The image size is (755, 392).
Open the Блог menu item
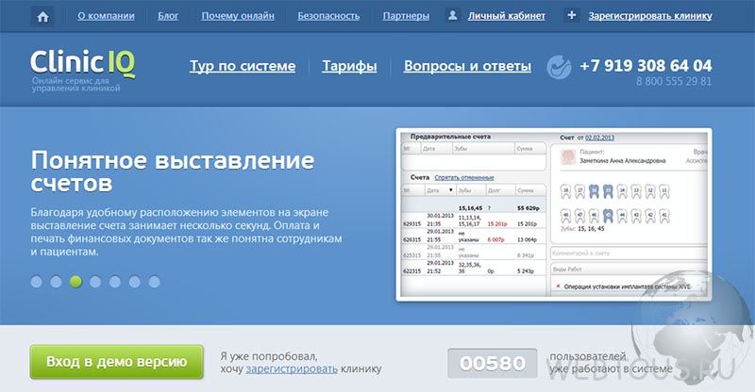point(168,16)
